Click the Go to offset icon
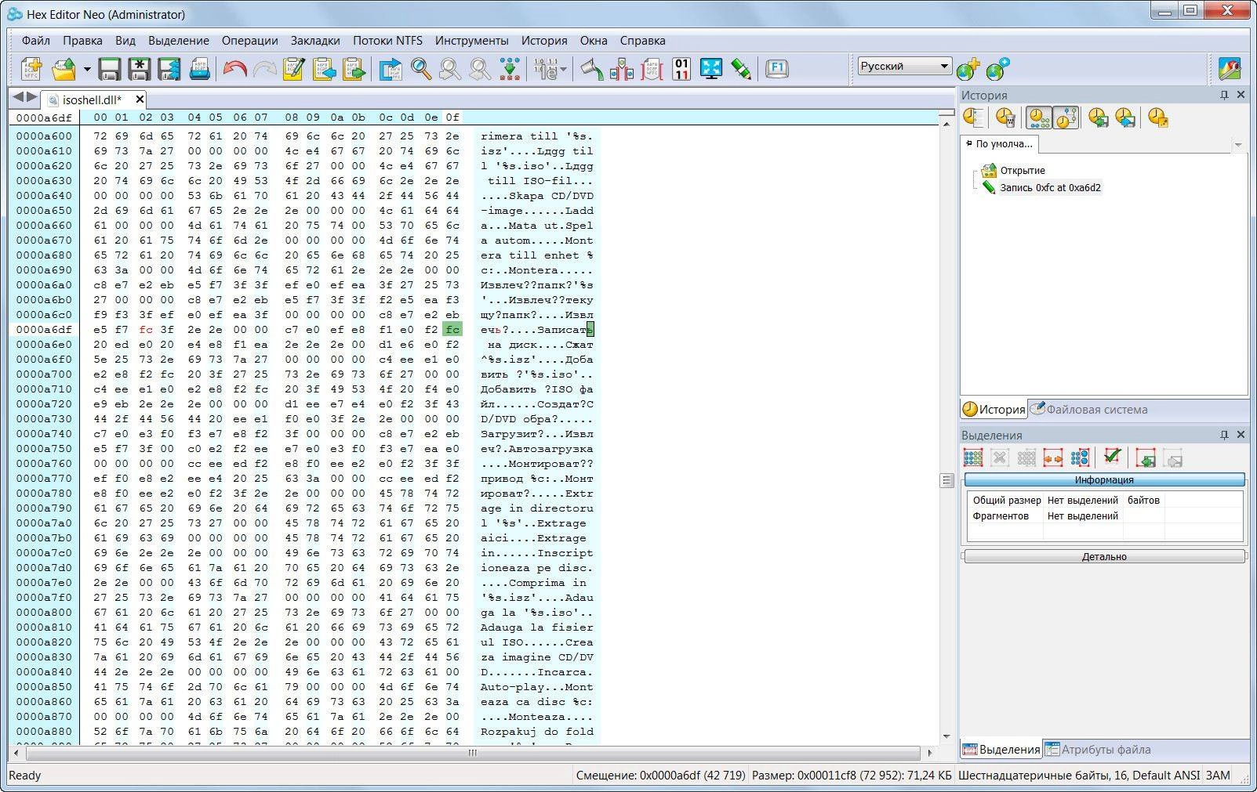This screenshot has height=792, width=1257. point(390,69)
